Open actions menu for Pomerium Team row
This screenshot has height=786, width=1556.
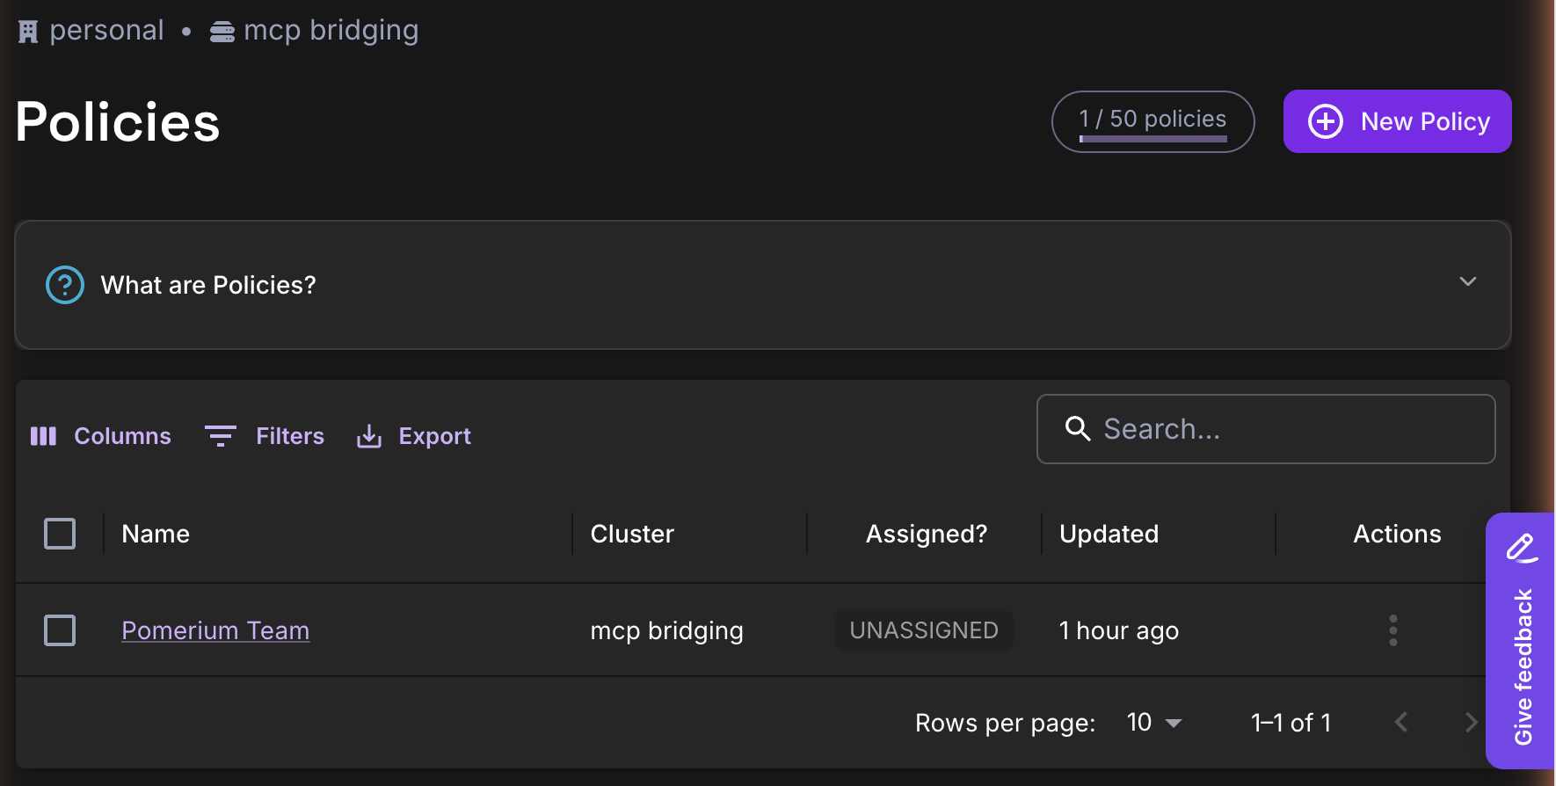tap(1393, 630)
